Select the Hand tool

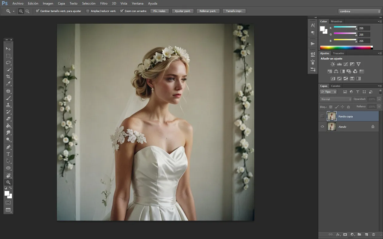click(8, 175)
